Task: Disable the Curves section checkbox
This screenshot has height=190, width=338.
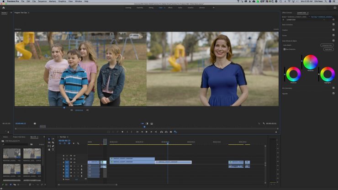Action: pyautogui.click(x=333, y=36)
